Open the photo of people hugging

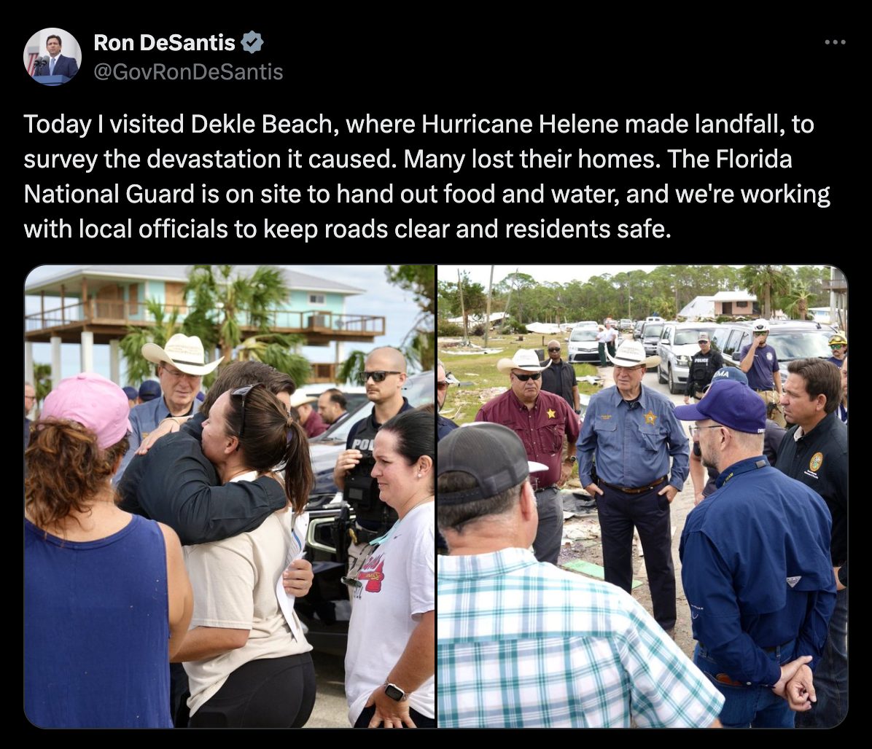(229, 496)
